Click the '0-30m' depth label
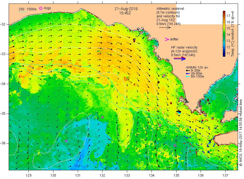Image resolution: width=244 pixels, height=179 pixels. (x=195, y=71)
